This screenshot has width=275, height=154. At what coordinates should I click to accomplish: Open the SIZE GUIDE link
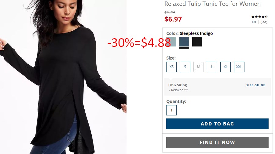pos(255,85)
